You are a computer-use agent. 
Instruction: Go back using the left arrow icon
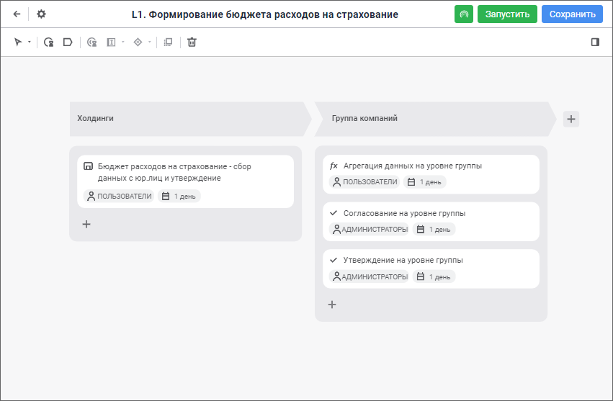pyautogui.click(x=17, y=14)
